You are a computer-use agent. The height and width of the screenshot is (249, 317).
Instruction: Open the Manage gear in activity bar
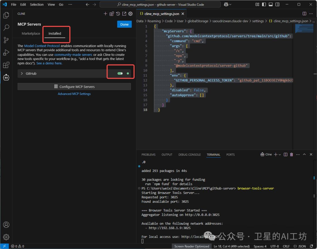coord(6,237)
